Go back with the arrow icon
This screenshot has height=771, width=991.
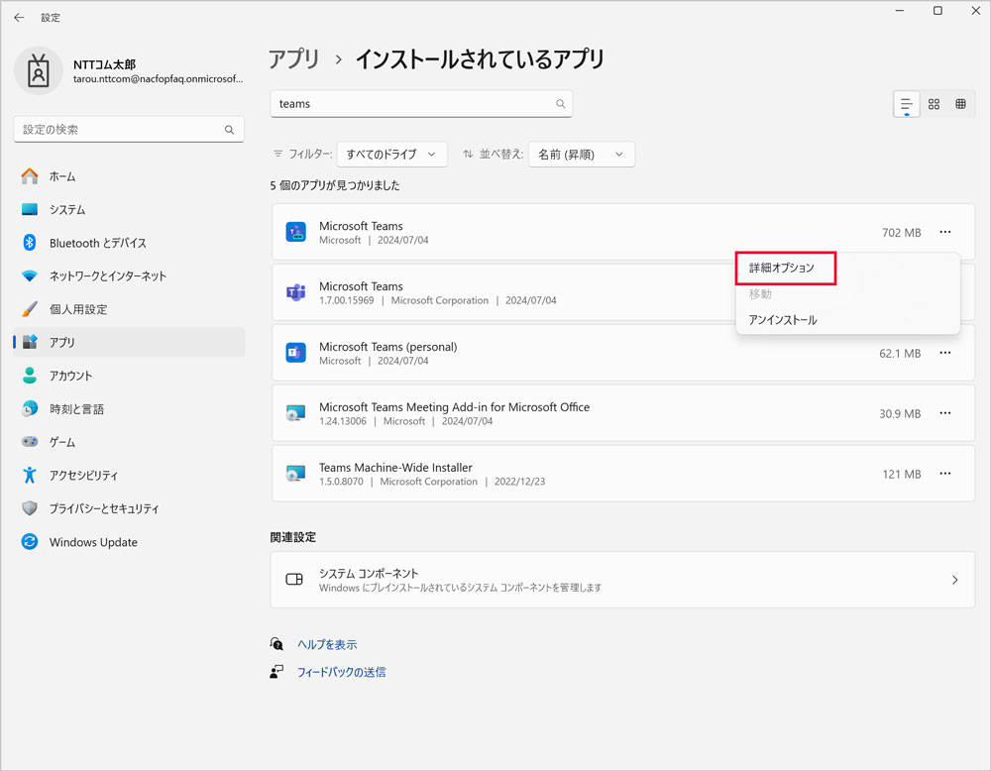[x=19, y=18]
